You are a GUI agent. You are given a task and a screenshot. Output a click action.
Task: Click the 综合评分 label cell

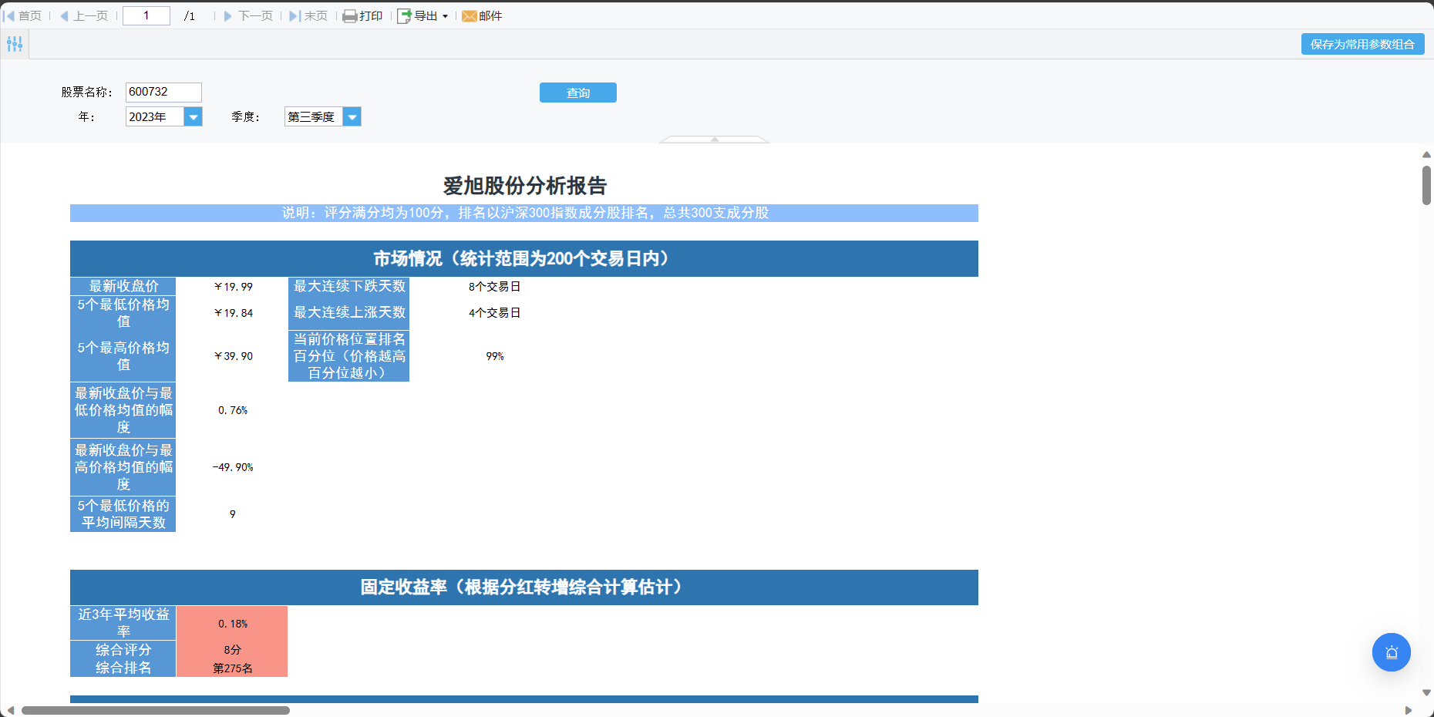[x=123, y=650]
